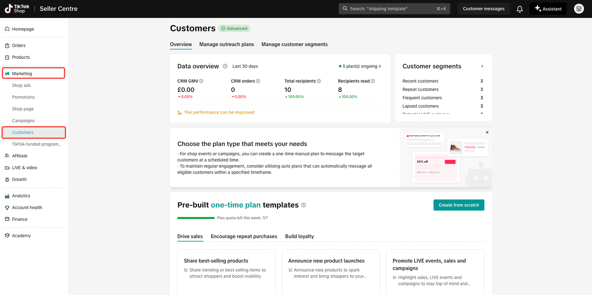Open the shop account avatar icon
592x295 pixels.
pyautogui.click(x=579, y=9)
